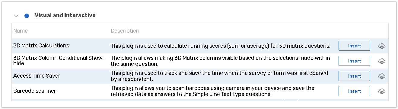Select the 3D Matrix Column Conditional Show-hide name
This screenshot has height=109, width=398.
pyautogui.click(x=59, y=61)
